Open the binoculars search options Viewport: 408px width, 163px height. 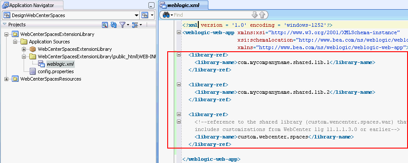tap(168, 15)
